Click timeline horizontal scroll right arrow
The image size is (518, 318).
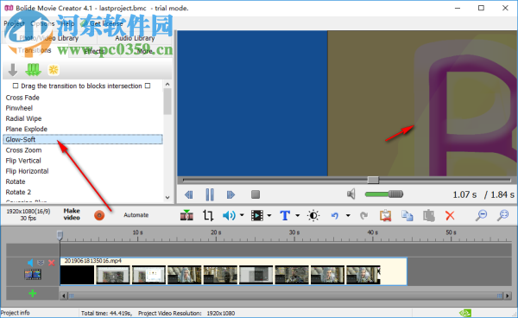coord(508,296)
